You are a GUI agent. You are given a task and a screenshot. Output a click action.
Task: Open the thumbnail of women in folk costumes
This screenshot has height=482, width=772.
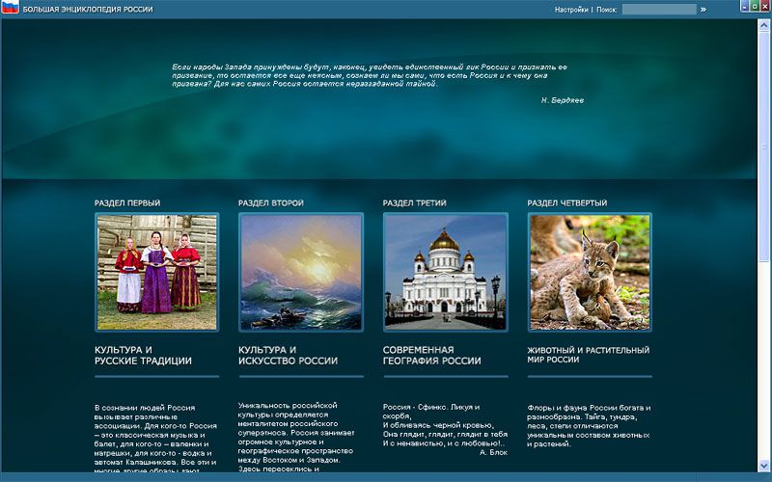pos(157,272)
